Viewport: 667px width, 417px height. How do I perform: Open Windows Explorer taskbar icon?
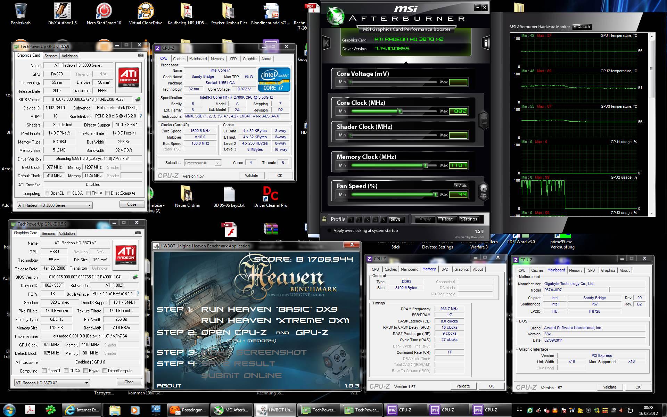tap(115, 410)
